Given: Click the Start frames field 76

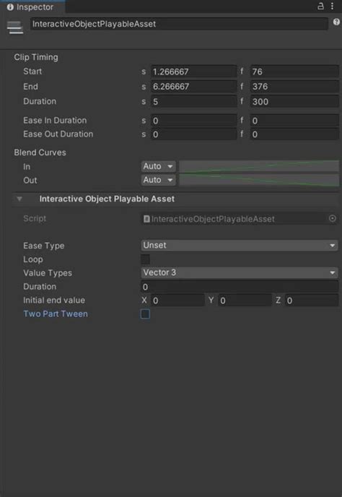Looking at the screenshot, I should (294, 72).
